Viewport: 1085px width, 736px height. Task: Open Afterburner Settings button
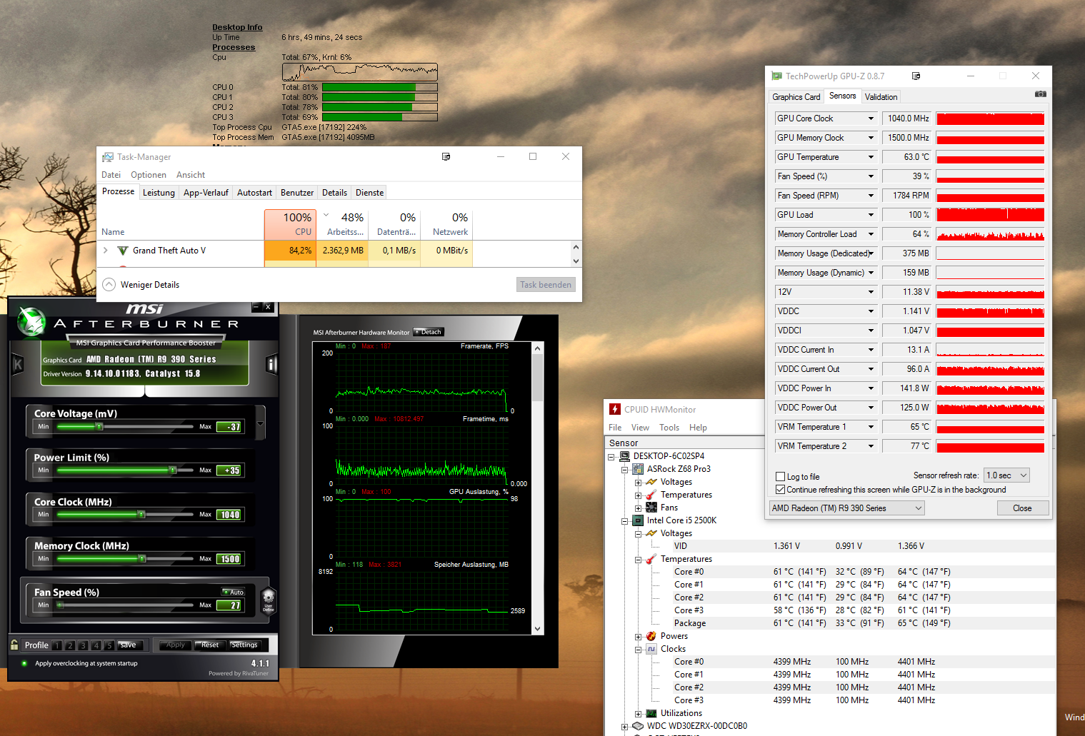pyautogui.click(x=244, y=645)
